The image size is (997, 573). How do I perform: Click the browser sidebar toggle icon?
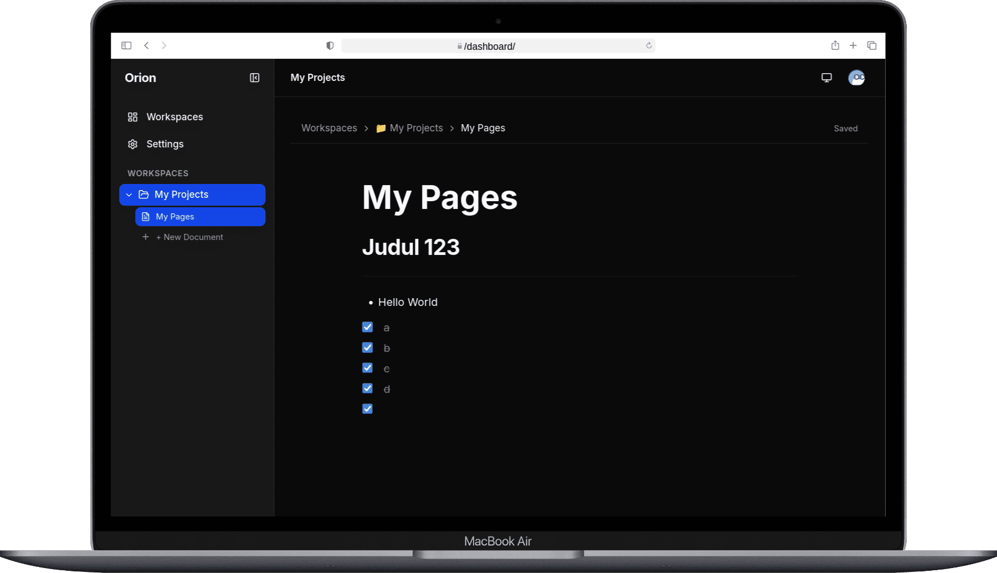(x=126, y=45)
